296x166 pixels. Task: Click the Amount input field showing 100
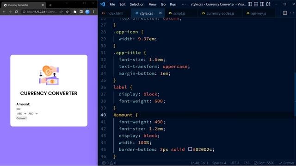point(49,109)
